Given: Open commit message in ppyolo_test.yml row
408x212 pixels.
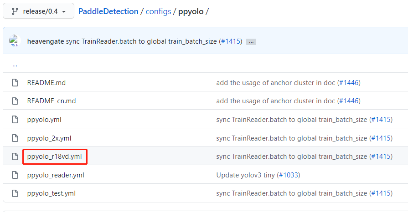Looking at the screenshot, I should coord(292,193).
